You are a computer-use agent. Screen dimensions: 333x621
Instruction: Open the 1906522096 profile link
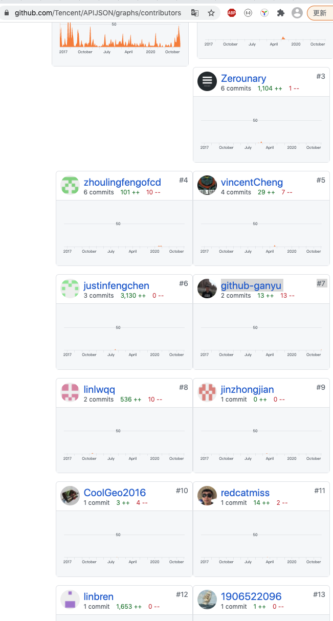point(251,596)
